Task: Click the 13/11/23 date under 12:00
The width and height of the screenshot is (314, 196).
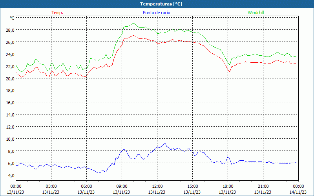Action: (157, 192)
